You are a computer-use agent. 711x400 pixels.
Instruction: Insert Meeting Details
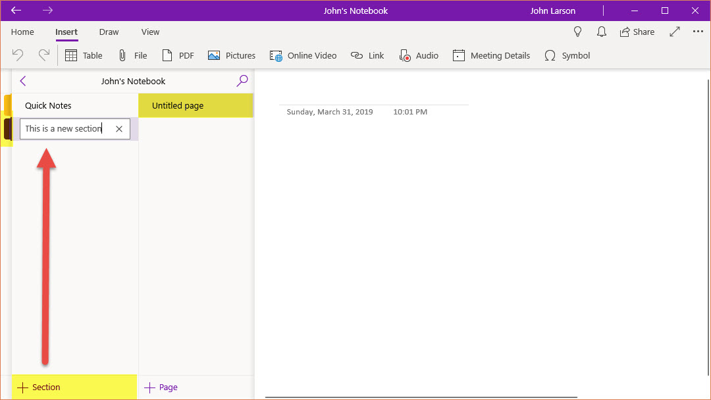point(491,56)
